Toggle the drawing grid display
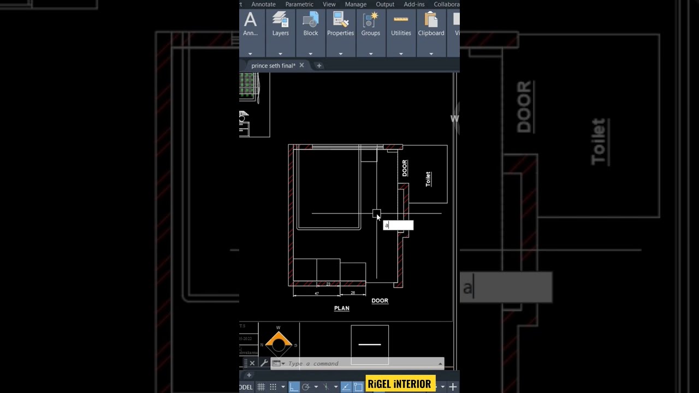 (x=261, y=387)
